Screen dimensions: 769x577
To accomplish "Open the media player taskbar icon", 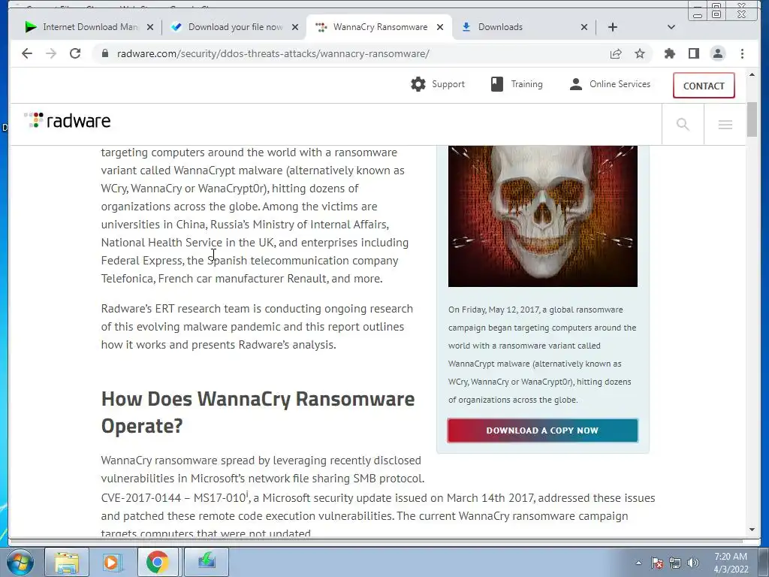I will click(112, 562).
